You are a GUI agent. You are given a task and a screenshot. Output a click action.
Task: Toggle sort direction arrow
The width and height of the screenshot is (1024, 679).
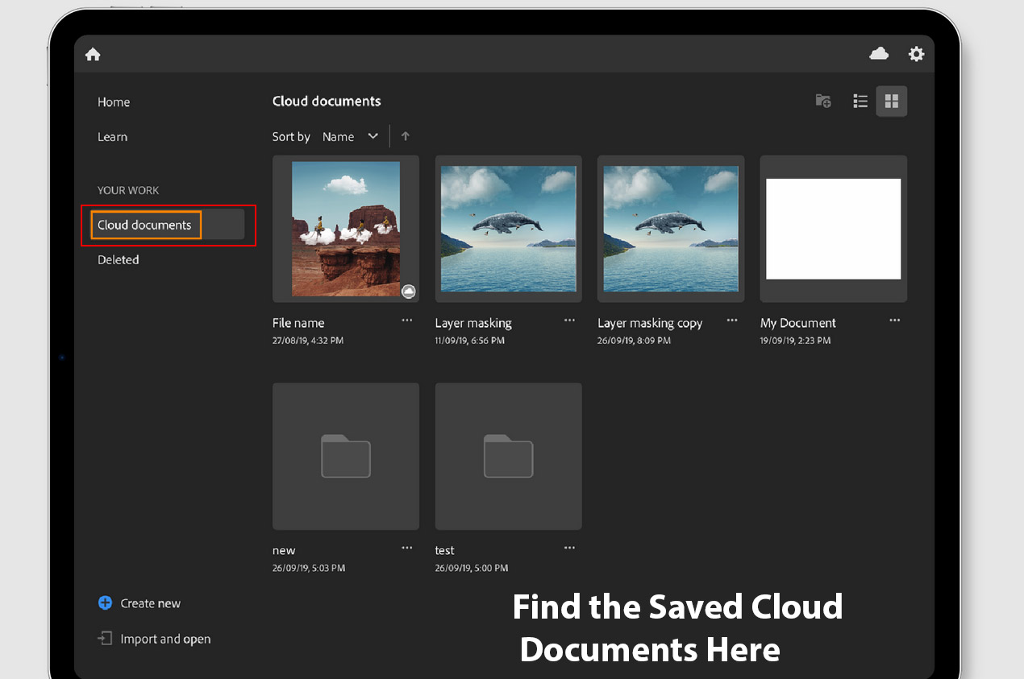[x=406, y=136]
